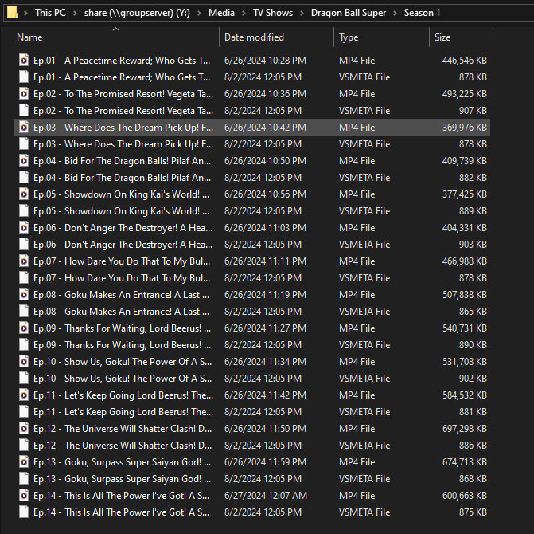Image resolution: width=534 pixels, height=534 pixels.
Task: Click the VSMETA file icon for Ep.02
Action: [x=24, y=111]
